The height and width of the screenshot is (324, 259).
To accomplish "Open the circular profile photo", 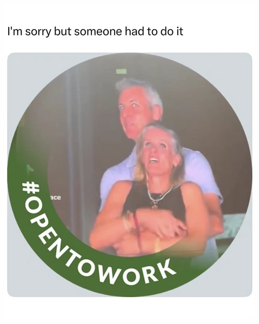I will (130, 174).
